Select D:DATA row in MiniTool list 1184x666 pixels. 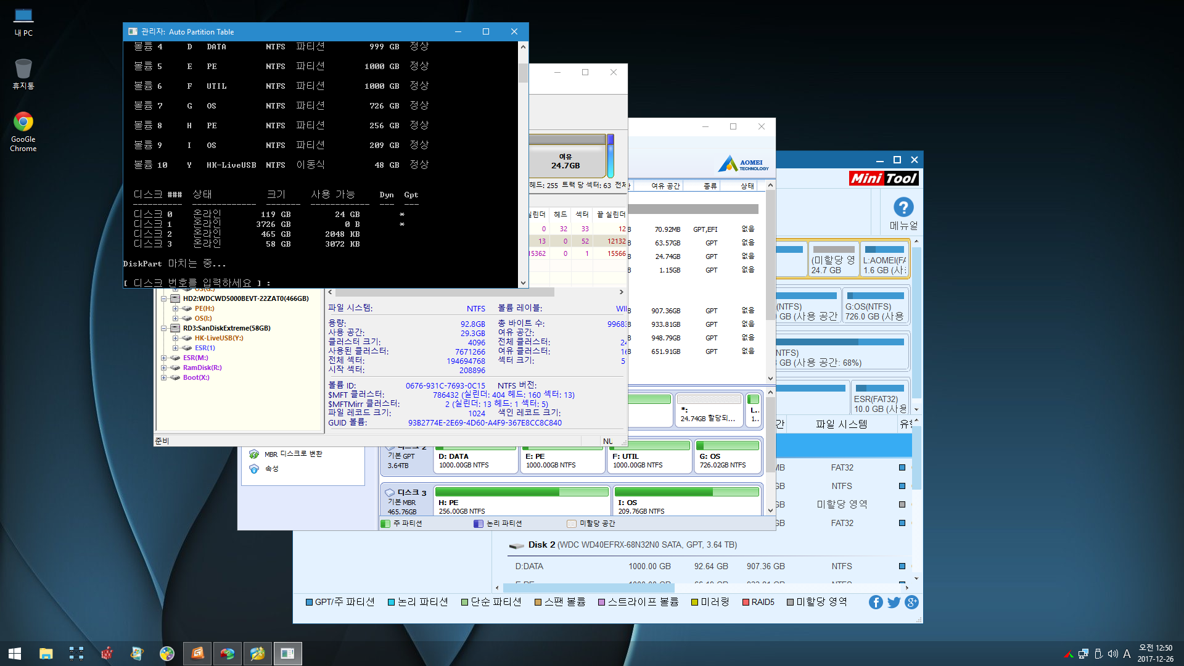[x=709, y=566]
